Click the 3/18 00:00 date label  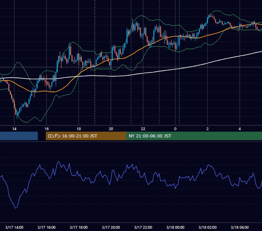click(x=175, y=227)
